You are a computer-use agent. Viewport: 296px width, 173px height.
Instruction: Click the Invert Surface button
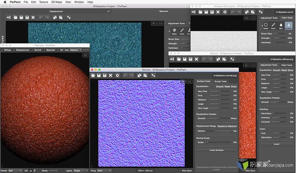tap(216, 150)
